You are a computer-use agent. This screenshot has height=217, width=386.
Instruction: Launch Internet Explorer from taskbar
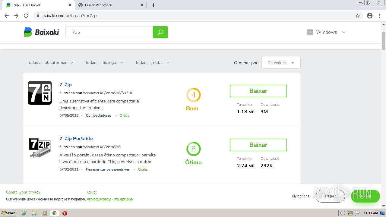(24, 213)
